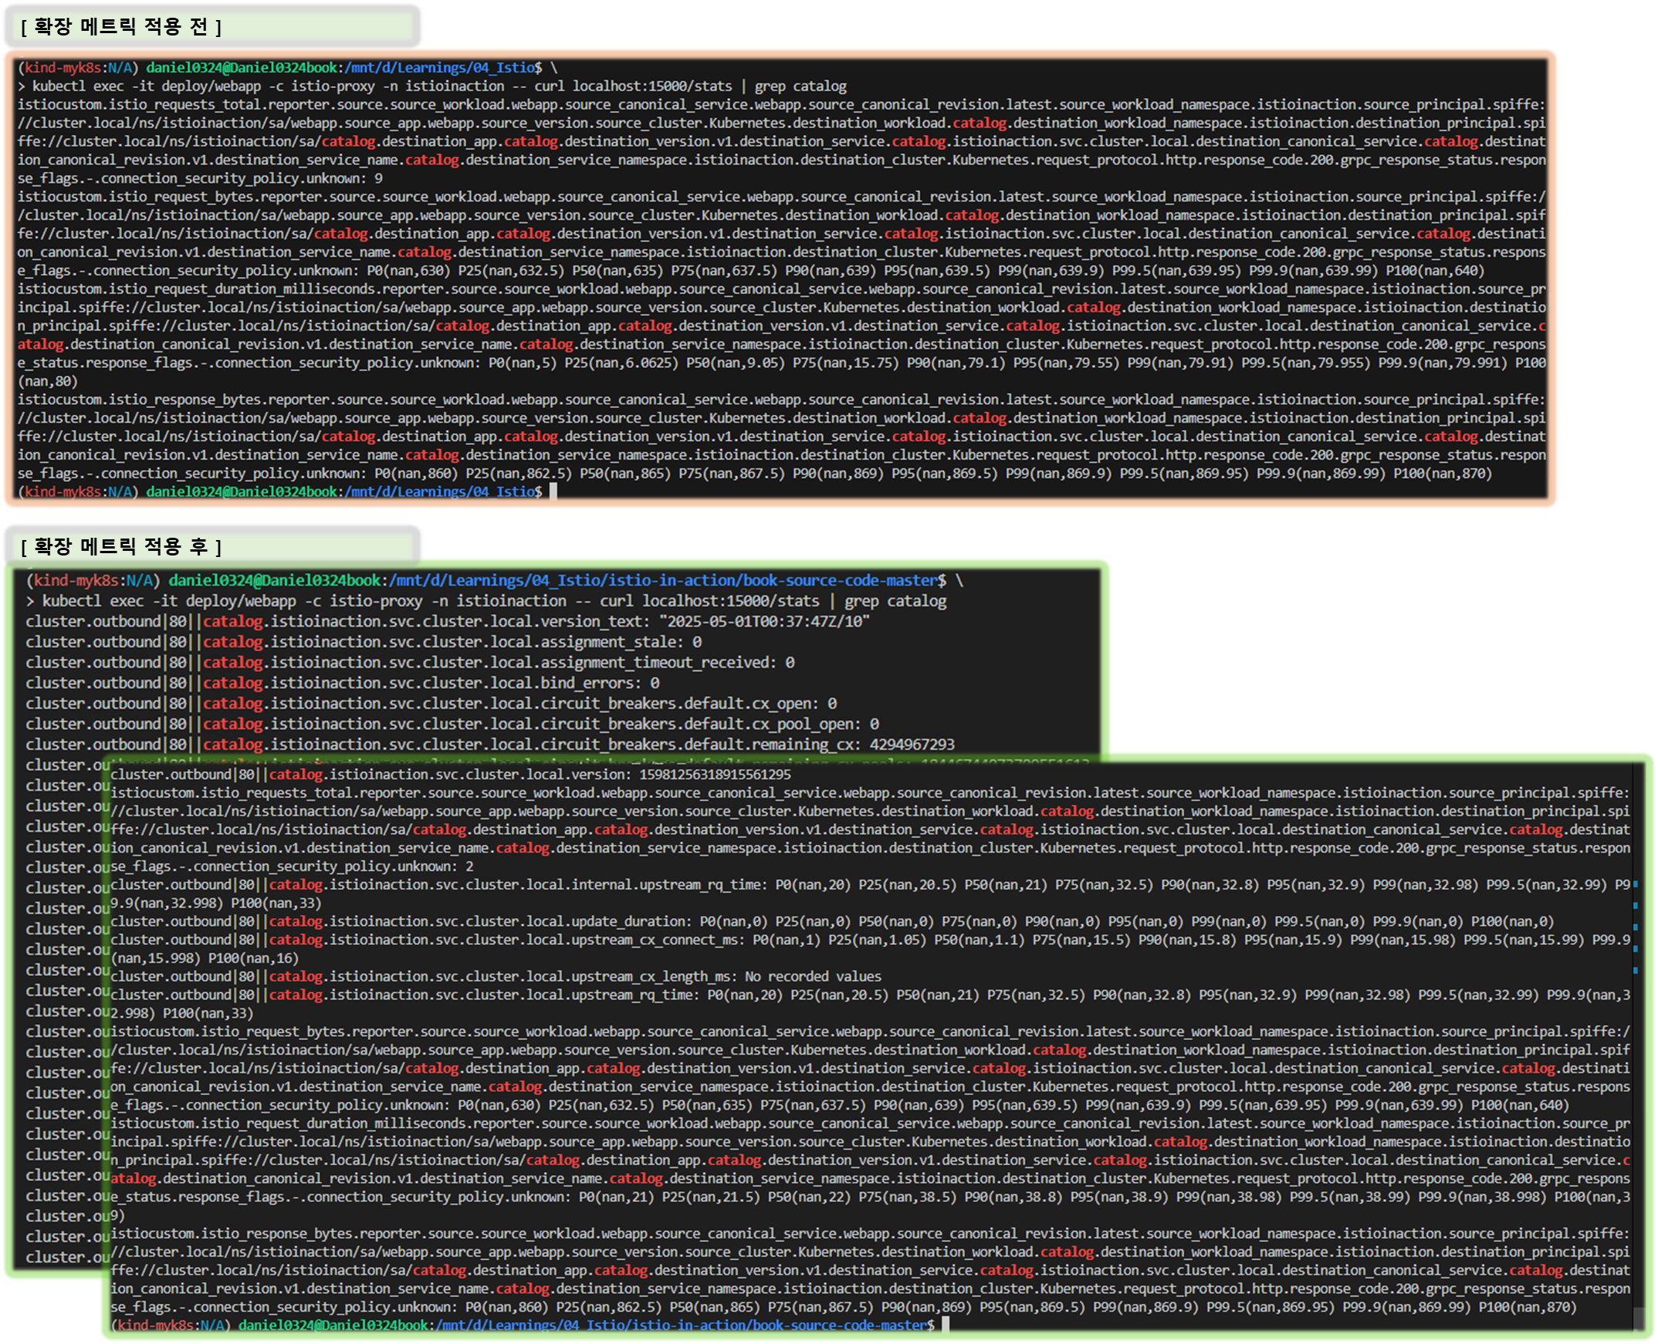Click the lowest blue marker in scrollbar gutter
Screen dimensions: 1658x1344
coord(1636,969)
